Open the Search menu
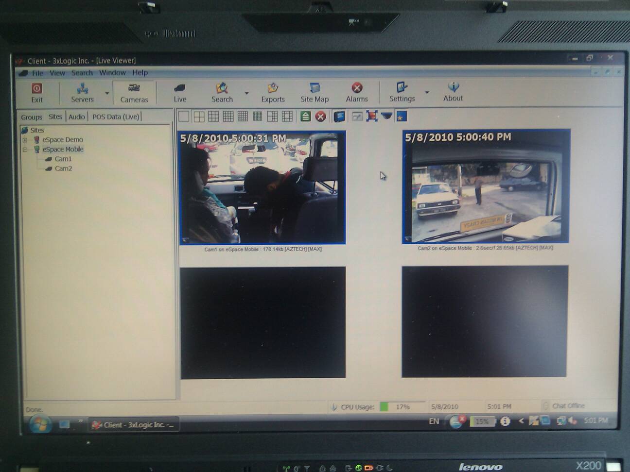This screenshot has width=630, height=472. (82, 73)
